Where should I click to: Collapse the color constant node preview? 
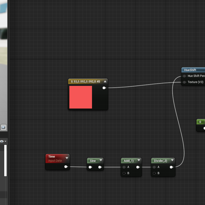tap(105, 81)
